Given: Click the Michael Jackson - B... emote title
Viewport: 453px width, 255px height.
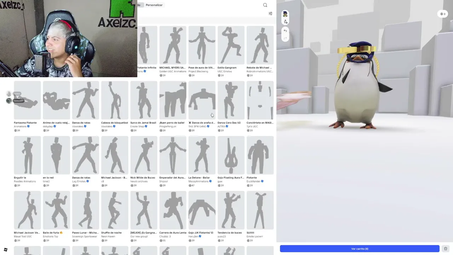Looking at the screenshot, I should pos(114,177).
